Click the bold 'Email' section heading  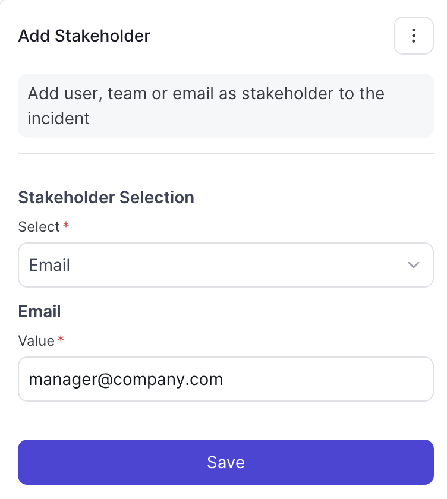(x=39, y=311)
